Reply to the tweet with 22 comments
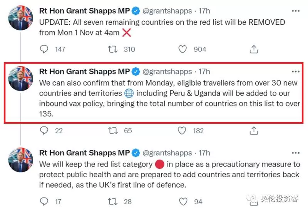Viewport: 308px width, 212px height. 44,130
